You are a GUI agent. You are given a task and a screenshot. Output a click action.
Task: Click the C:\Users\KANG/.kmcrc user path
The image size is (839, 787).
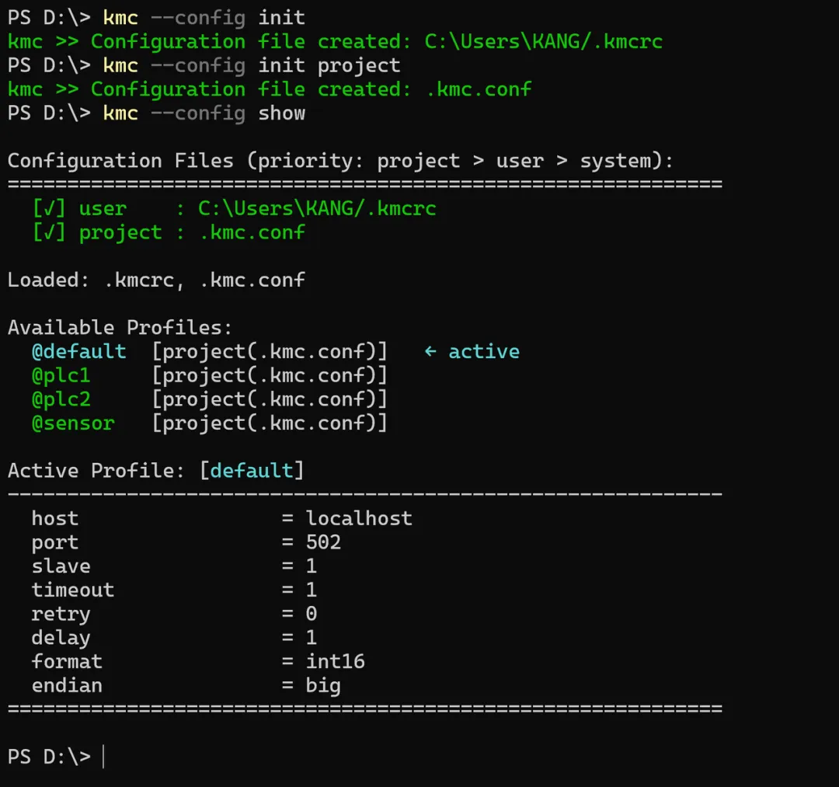[317, 208]
